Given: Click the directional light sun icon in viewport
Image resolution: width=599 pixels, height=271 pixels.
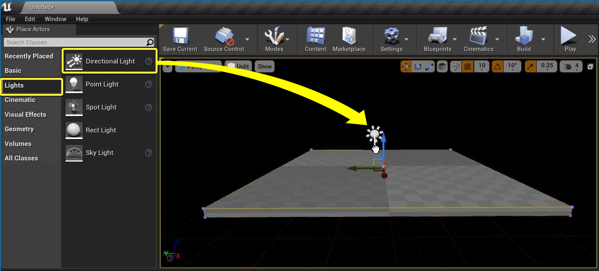Looking at the screenshot, I should click(374, 135).
